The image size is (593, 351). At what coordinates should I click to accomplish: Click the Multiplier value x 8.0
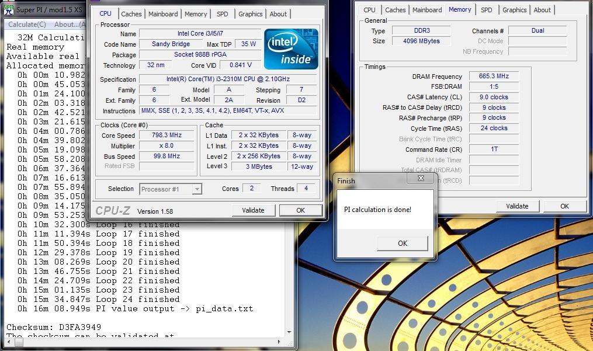coord(167,145)
